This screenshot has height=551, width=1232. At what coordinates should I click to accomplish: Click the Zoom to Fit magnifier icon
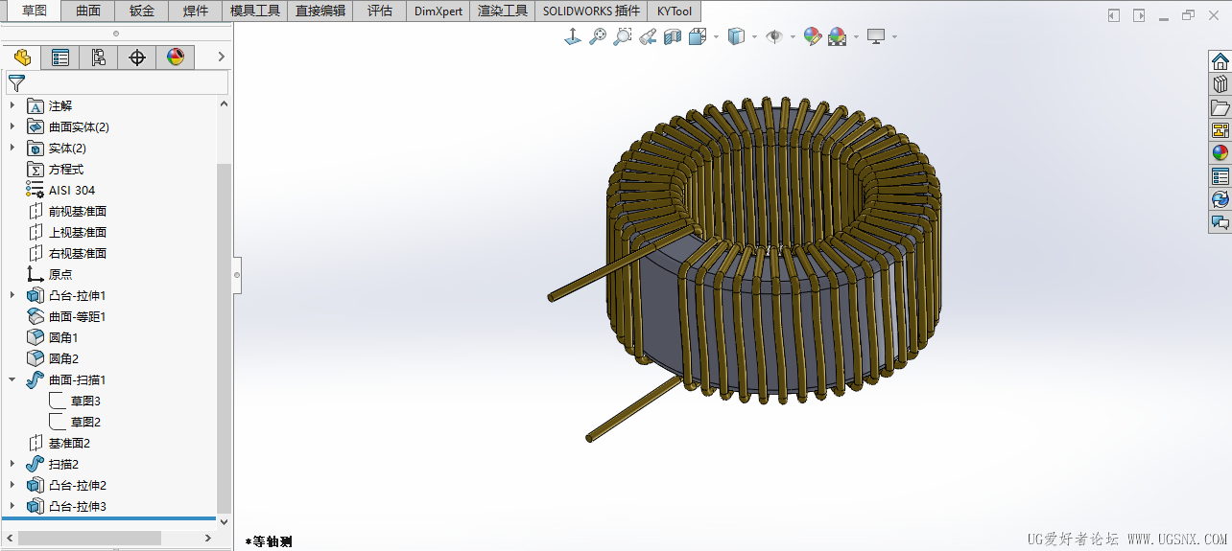pyautogui.click(x=598, y=36)
